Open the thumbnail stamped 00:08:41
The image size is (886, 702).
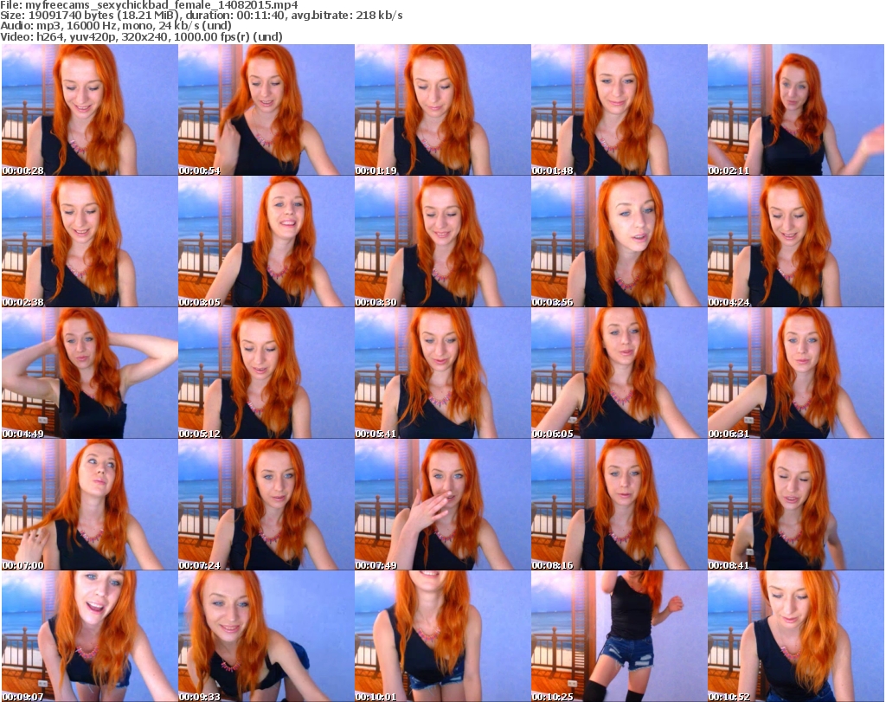point(796,505)
